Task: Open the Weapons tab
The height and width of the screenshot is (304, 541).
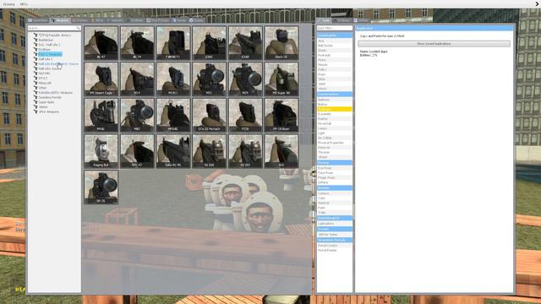Action: pyautogui.click(x=60, y=20)
